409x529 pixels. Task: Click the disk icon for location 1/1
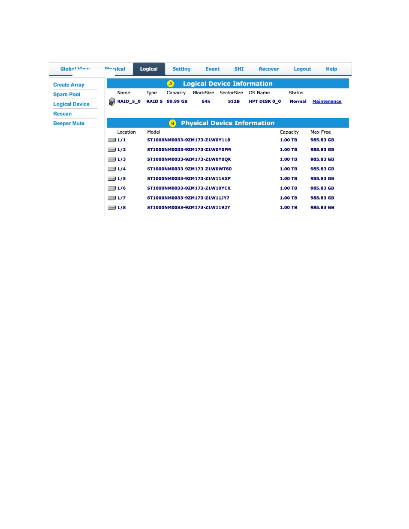[112, 140]
